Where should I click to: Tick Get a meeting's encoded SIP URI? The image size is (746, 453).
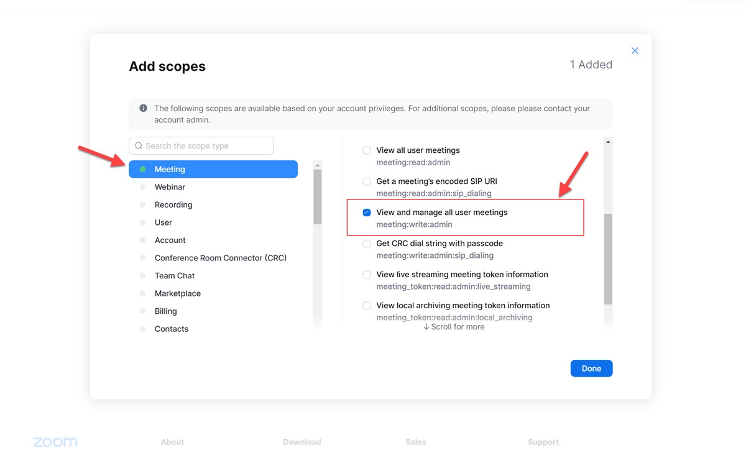(x=367, y=181)
